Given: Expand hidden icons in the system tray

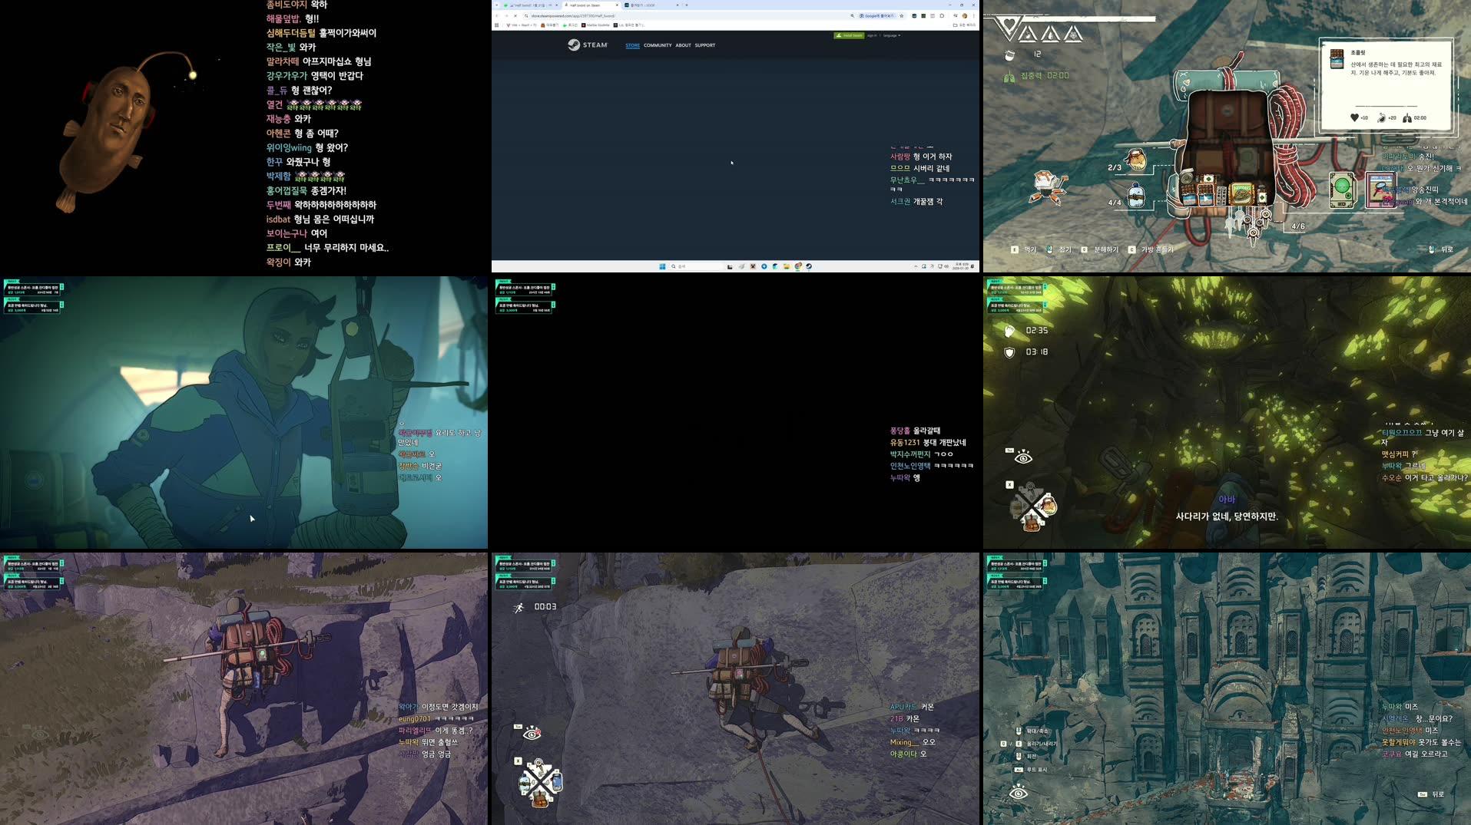Looking at the screenshot, I should [916, 266].
